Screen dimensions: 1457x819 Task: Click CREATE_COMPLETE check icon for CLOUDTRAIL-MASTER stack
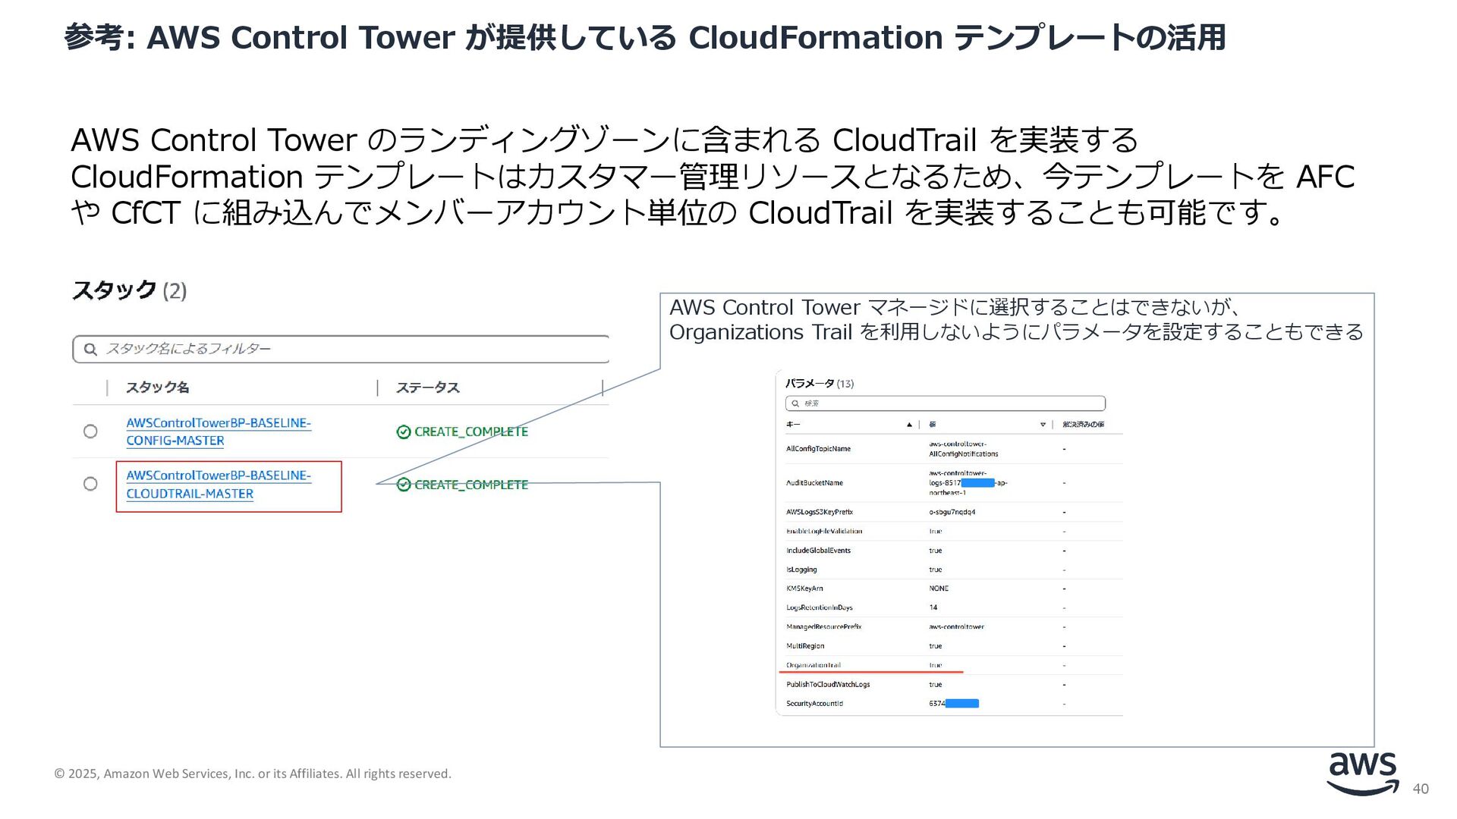[404, 485]
